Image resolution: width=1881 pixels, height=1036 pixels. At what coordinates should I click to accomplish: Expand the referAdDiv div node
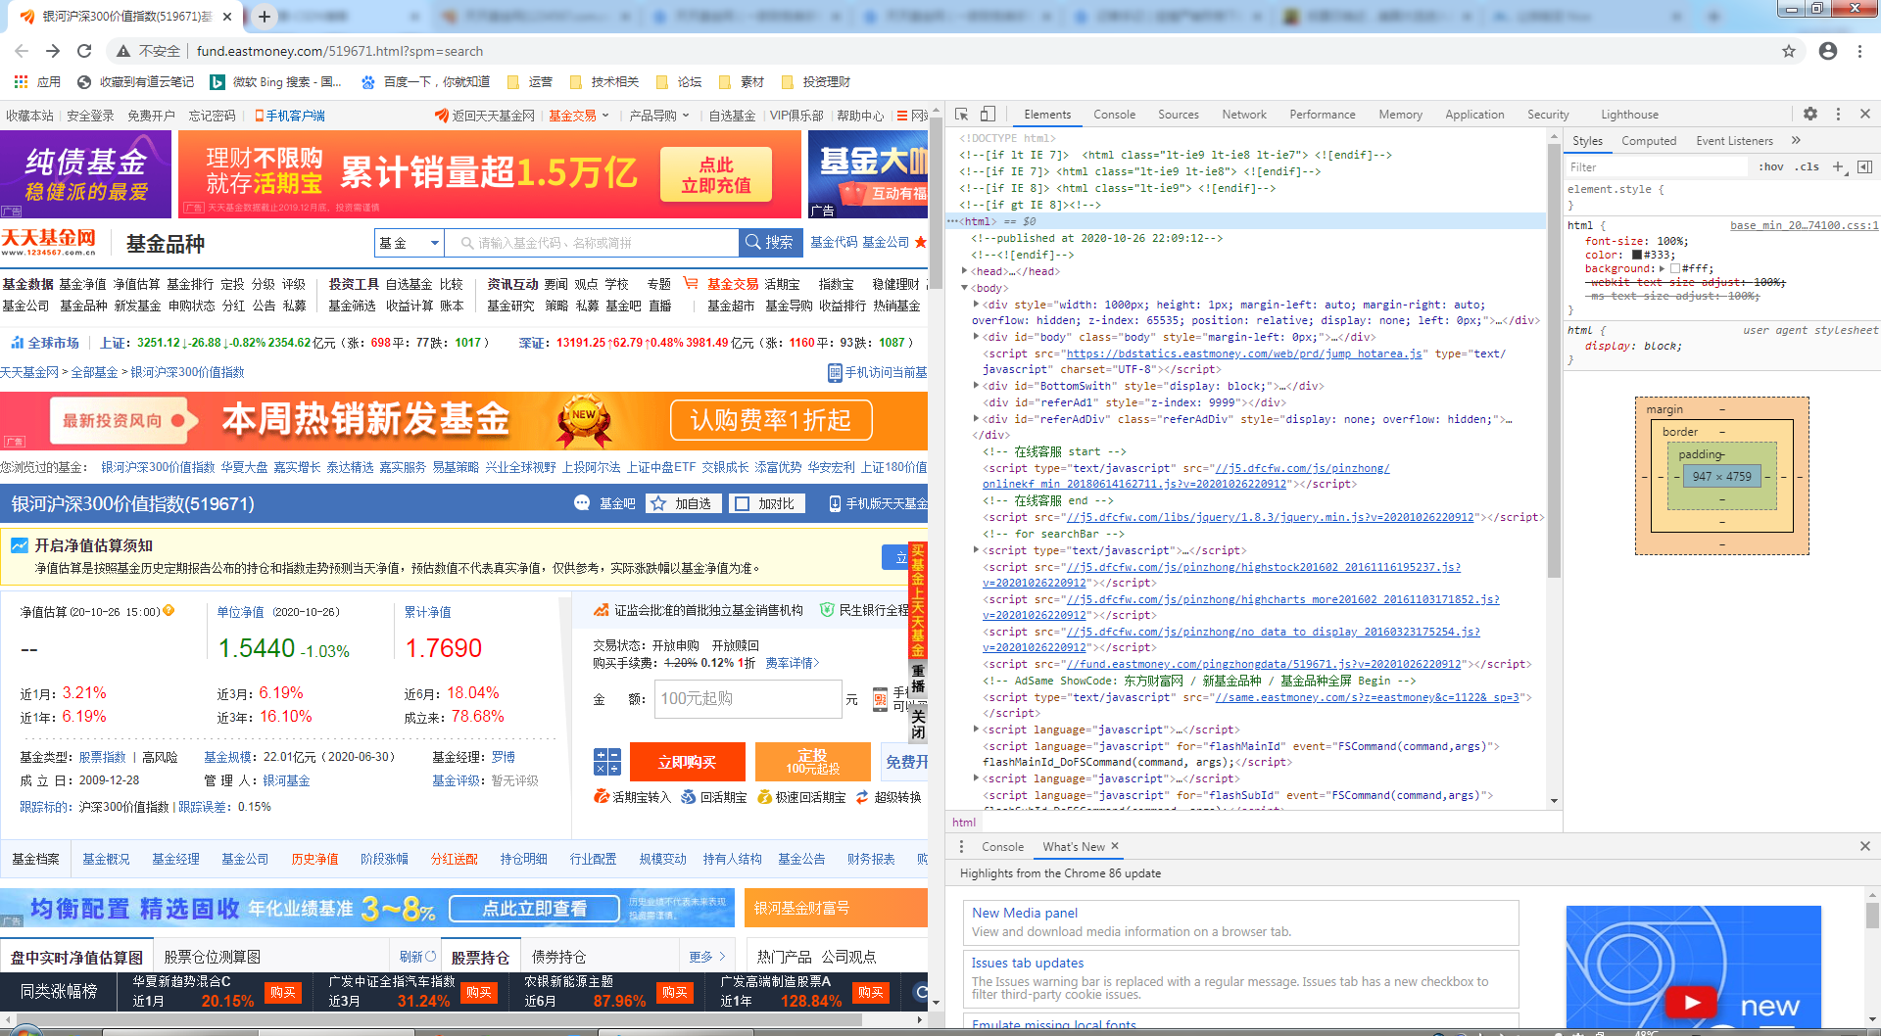pyautogui.click(x=976, y=419)
